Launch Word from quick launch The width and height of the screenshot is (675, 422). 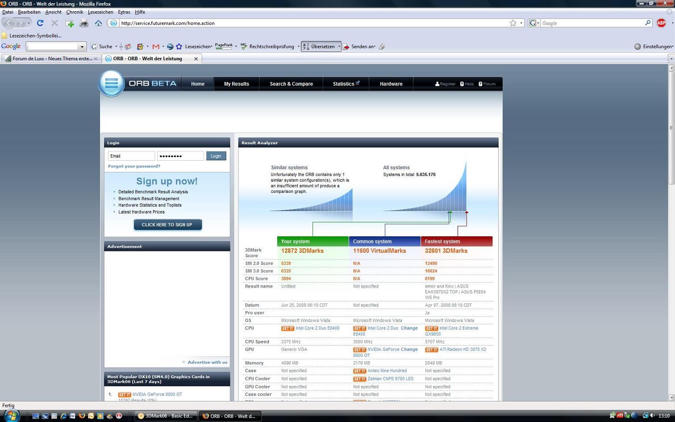[72, 416]
